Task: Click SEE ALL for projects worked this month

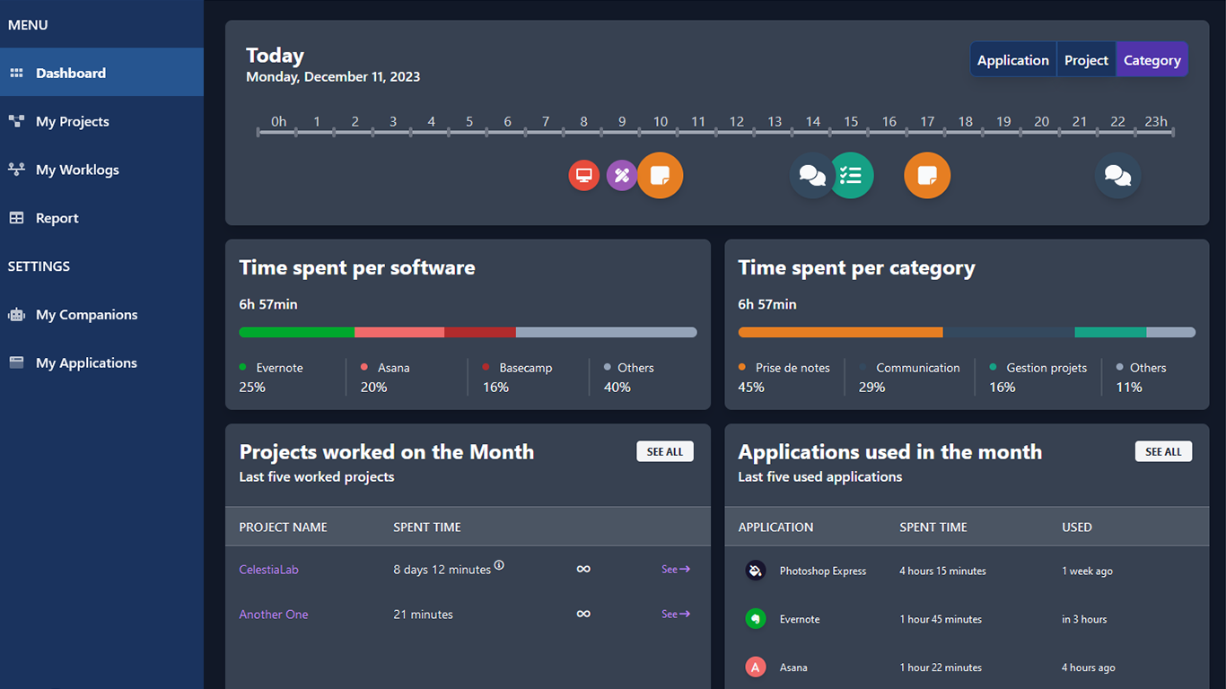Action: tap(665, 451)
